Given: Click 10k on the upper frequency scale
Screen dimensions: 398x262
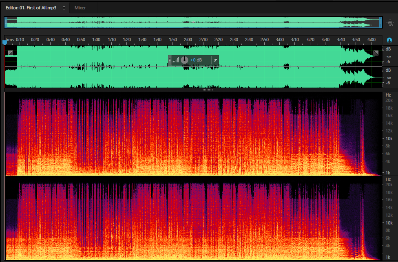Looking at the screenshot, I should click(x=389, y=139).
